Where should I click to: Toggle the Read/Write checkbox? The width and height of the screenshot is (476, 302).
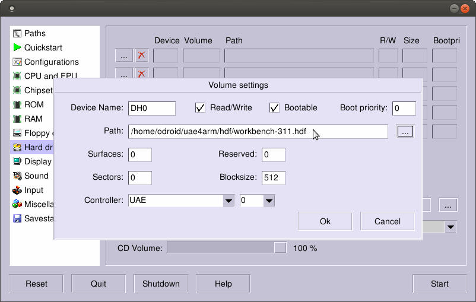tap(200, 108)
